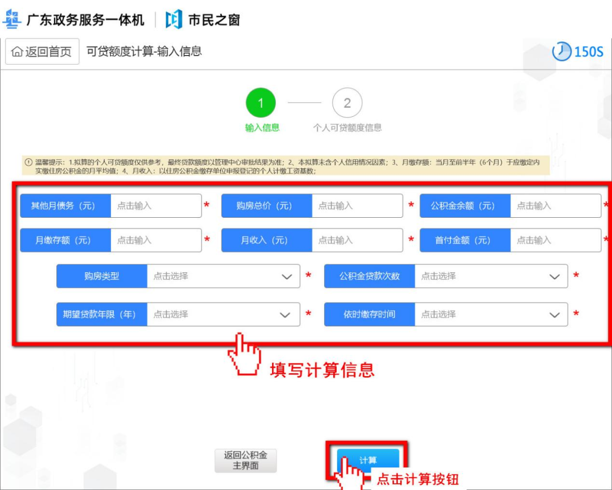Click the 月收入（元） label

(x=266, y=240)
